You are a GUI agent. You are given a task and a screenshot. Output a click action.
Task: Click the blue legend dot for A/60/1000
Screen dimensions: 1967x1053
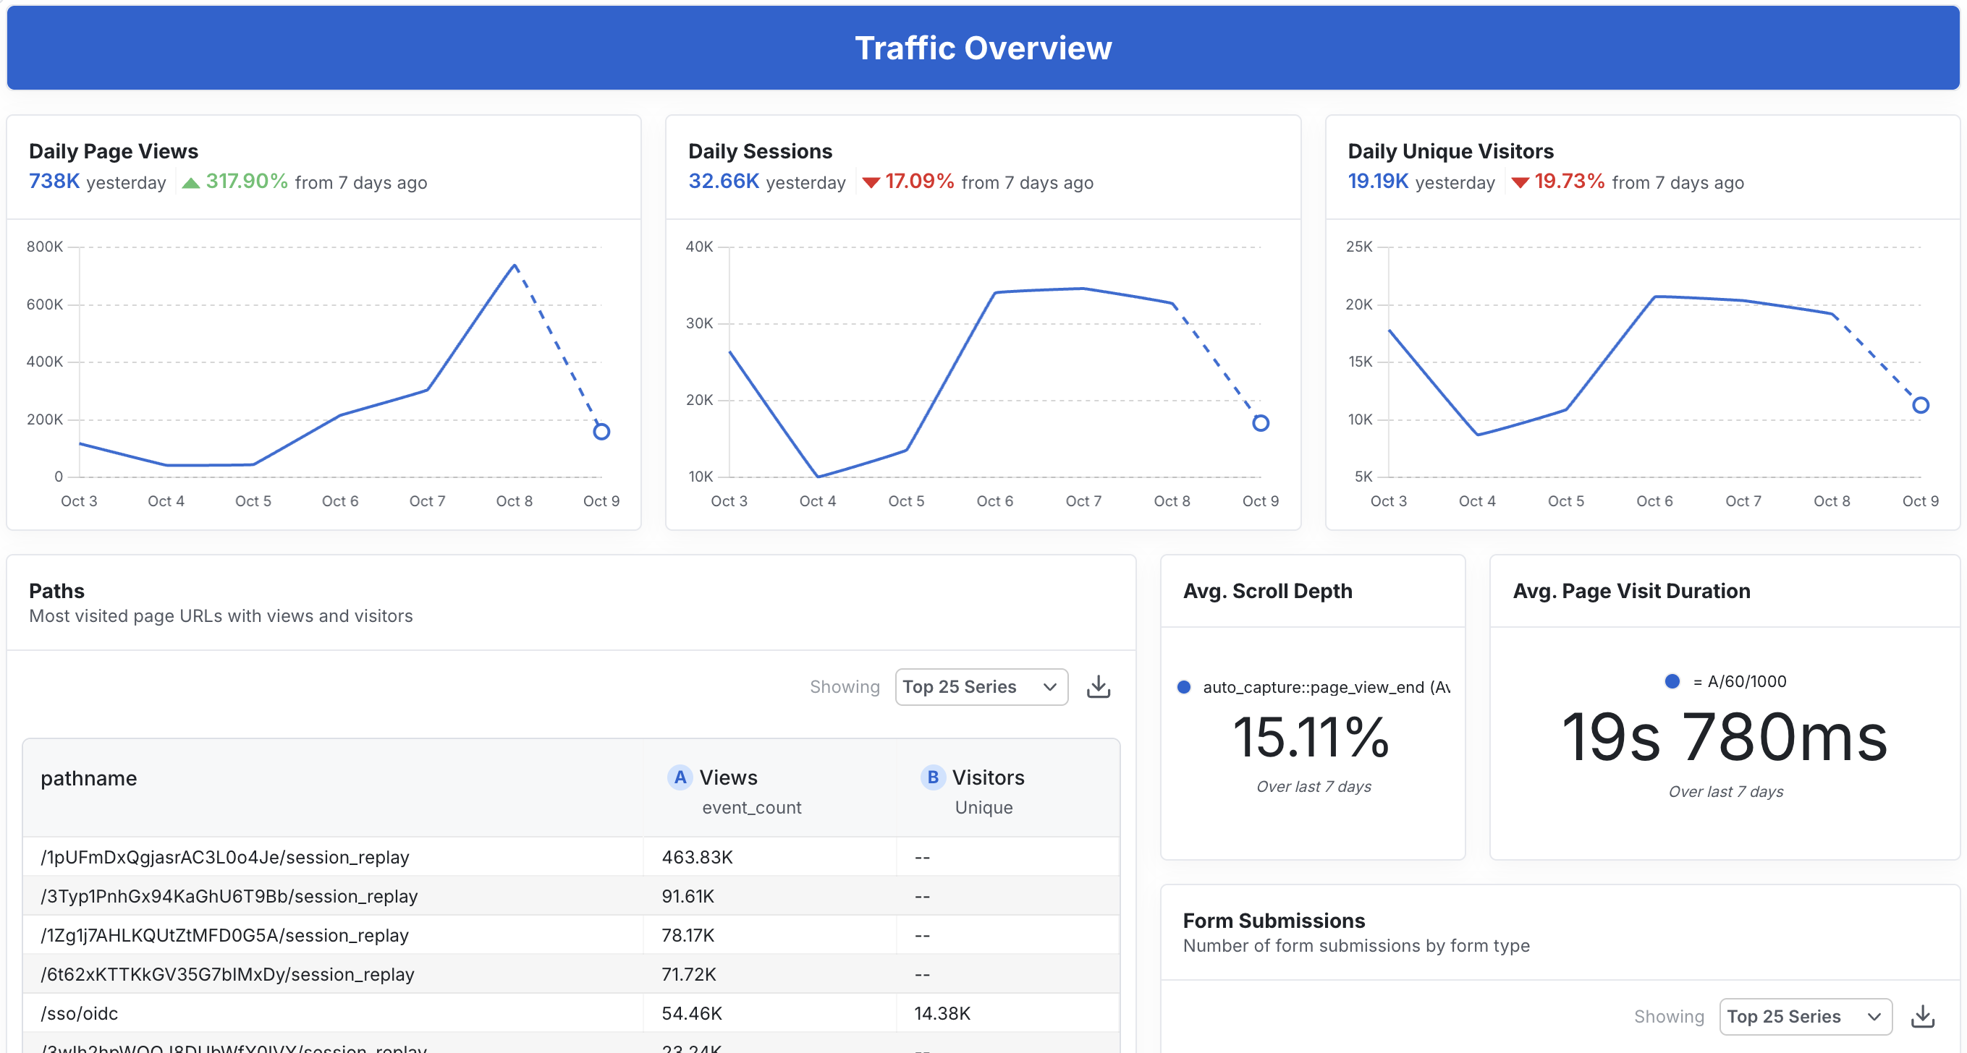(x=1672, y=681)
